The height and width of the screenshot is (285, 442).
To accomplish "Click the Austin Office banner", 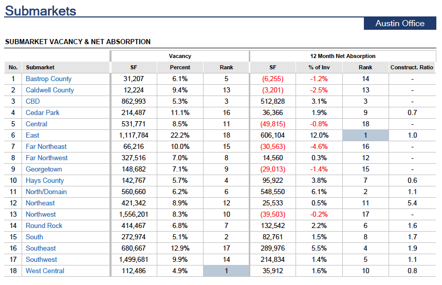I will pyautogui.click(x=400, y=24).
